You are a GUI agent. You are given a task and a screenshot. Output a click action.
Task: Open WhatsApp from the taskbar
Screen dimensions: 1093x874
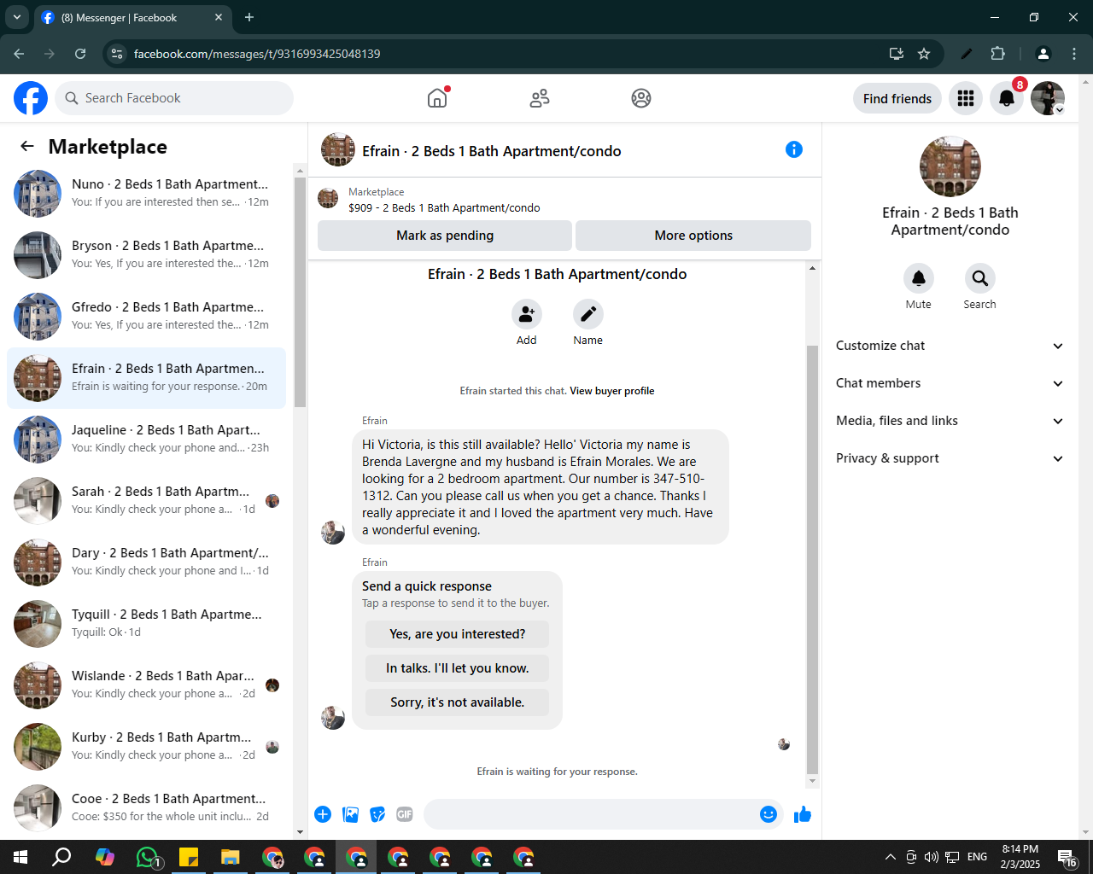pos(148,857)
